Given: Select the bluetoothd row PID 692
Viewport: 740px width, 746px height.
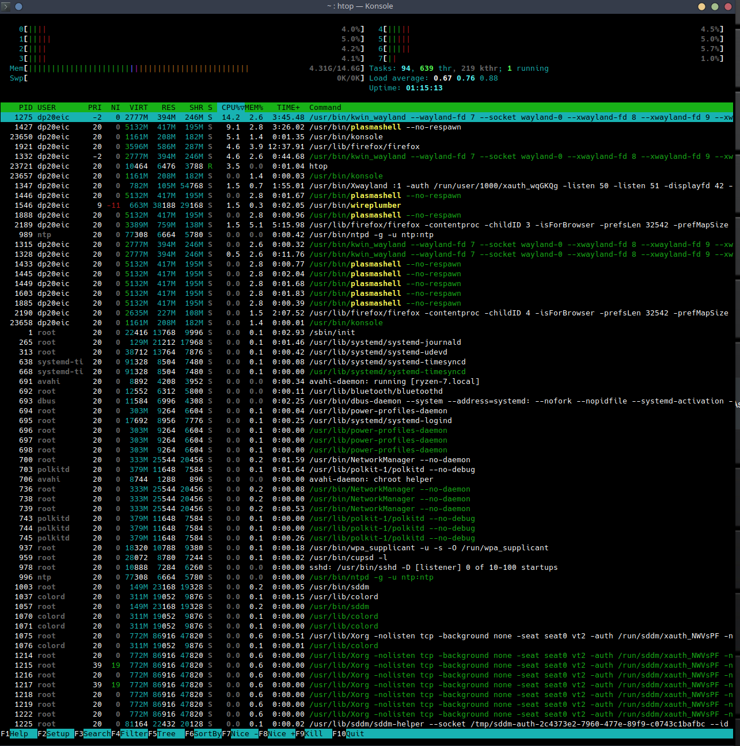Looking at the screenshot, I should click(x=367, y=391).
